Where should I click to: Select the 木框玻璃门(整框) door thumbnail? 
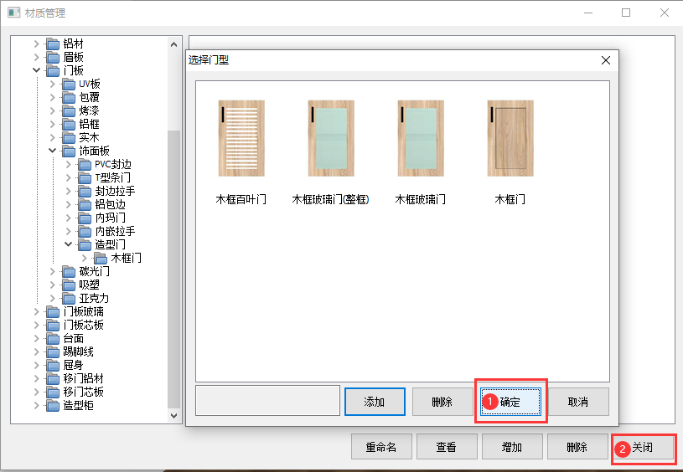click(331, 138)
